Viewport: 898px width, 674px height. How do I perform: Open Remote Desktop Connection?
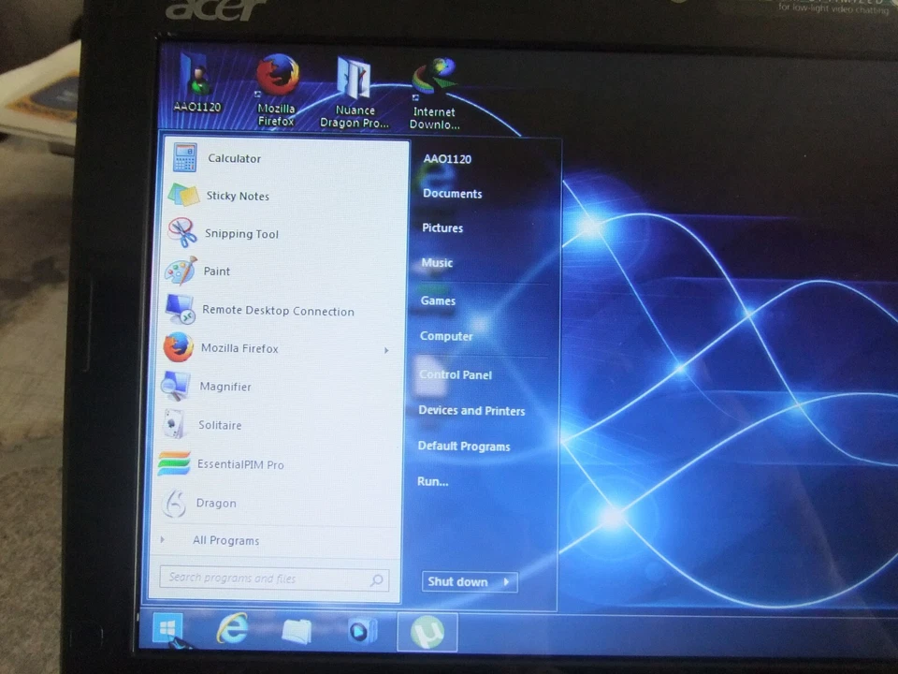point(278,310)
